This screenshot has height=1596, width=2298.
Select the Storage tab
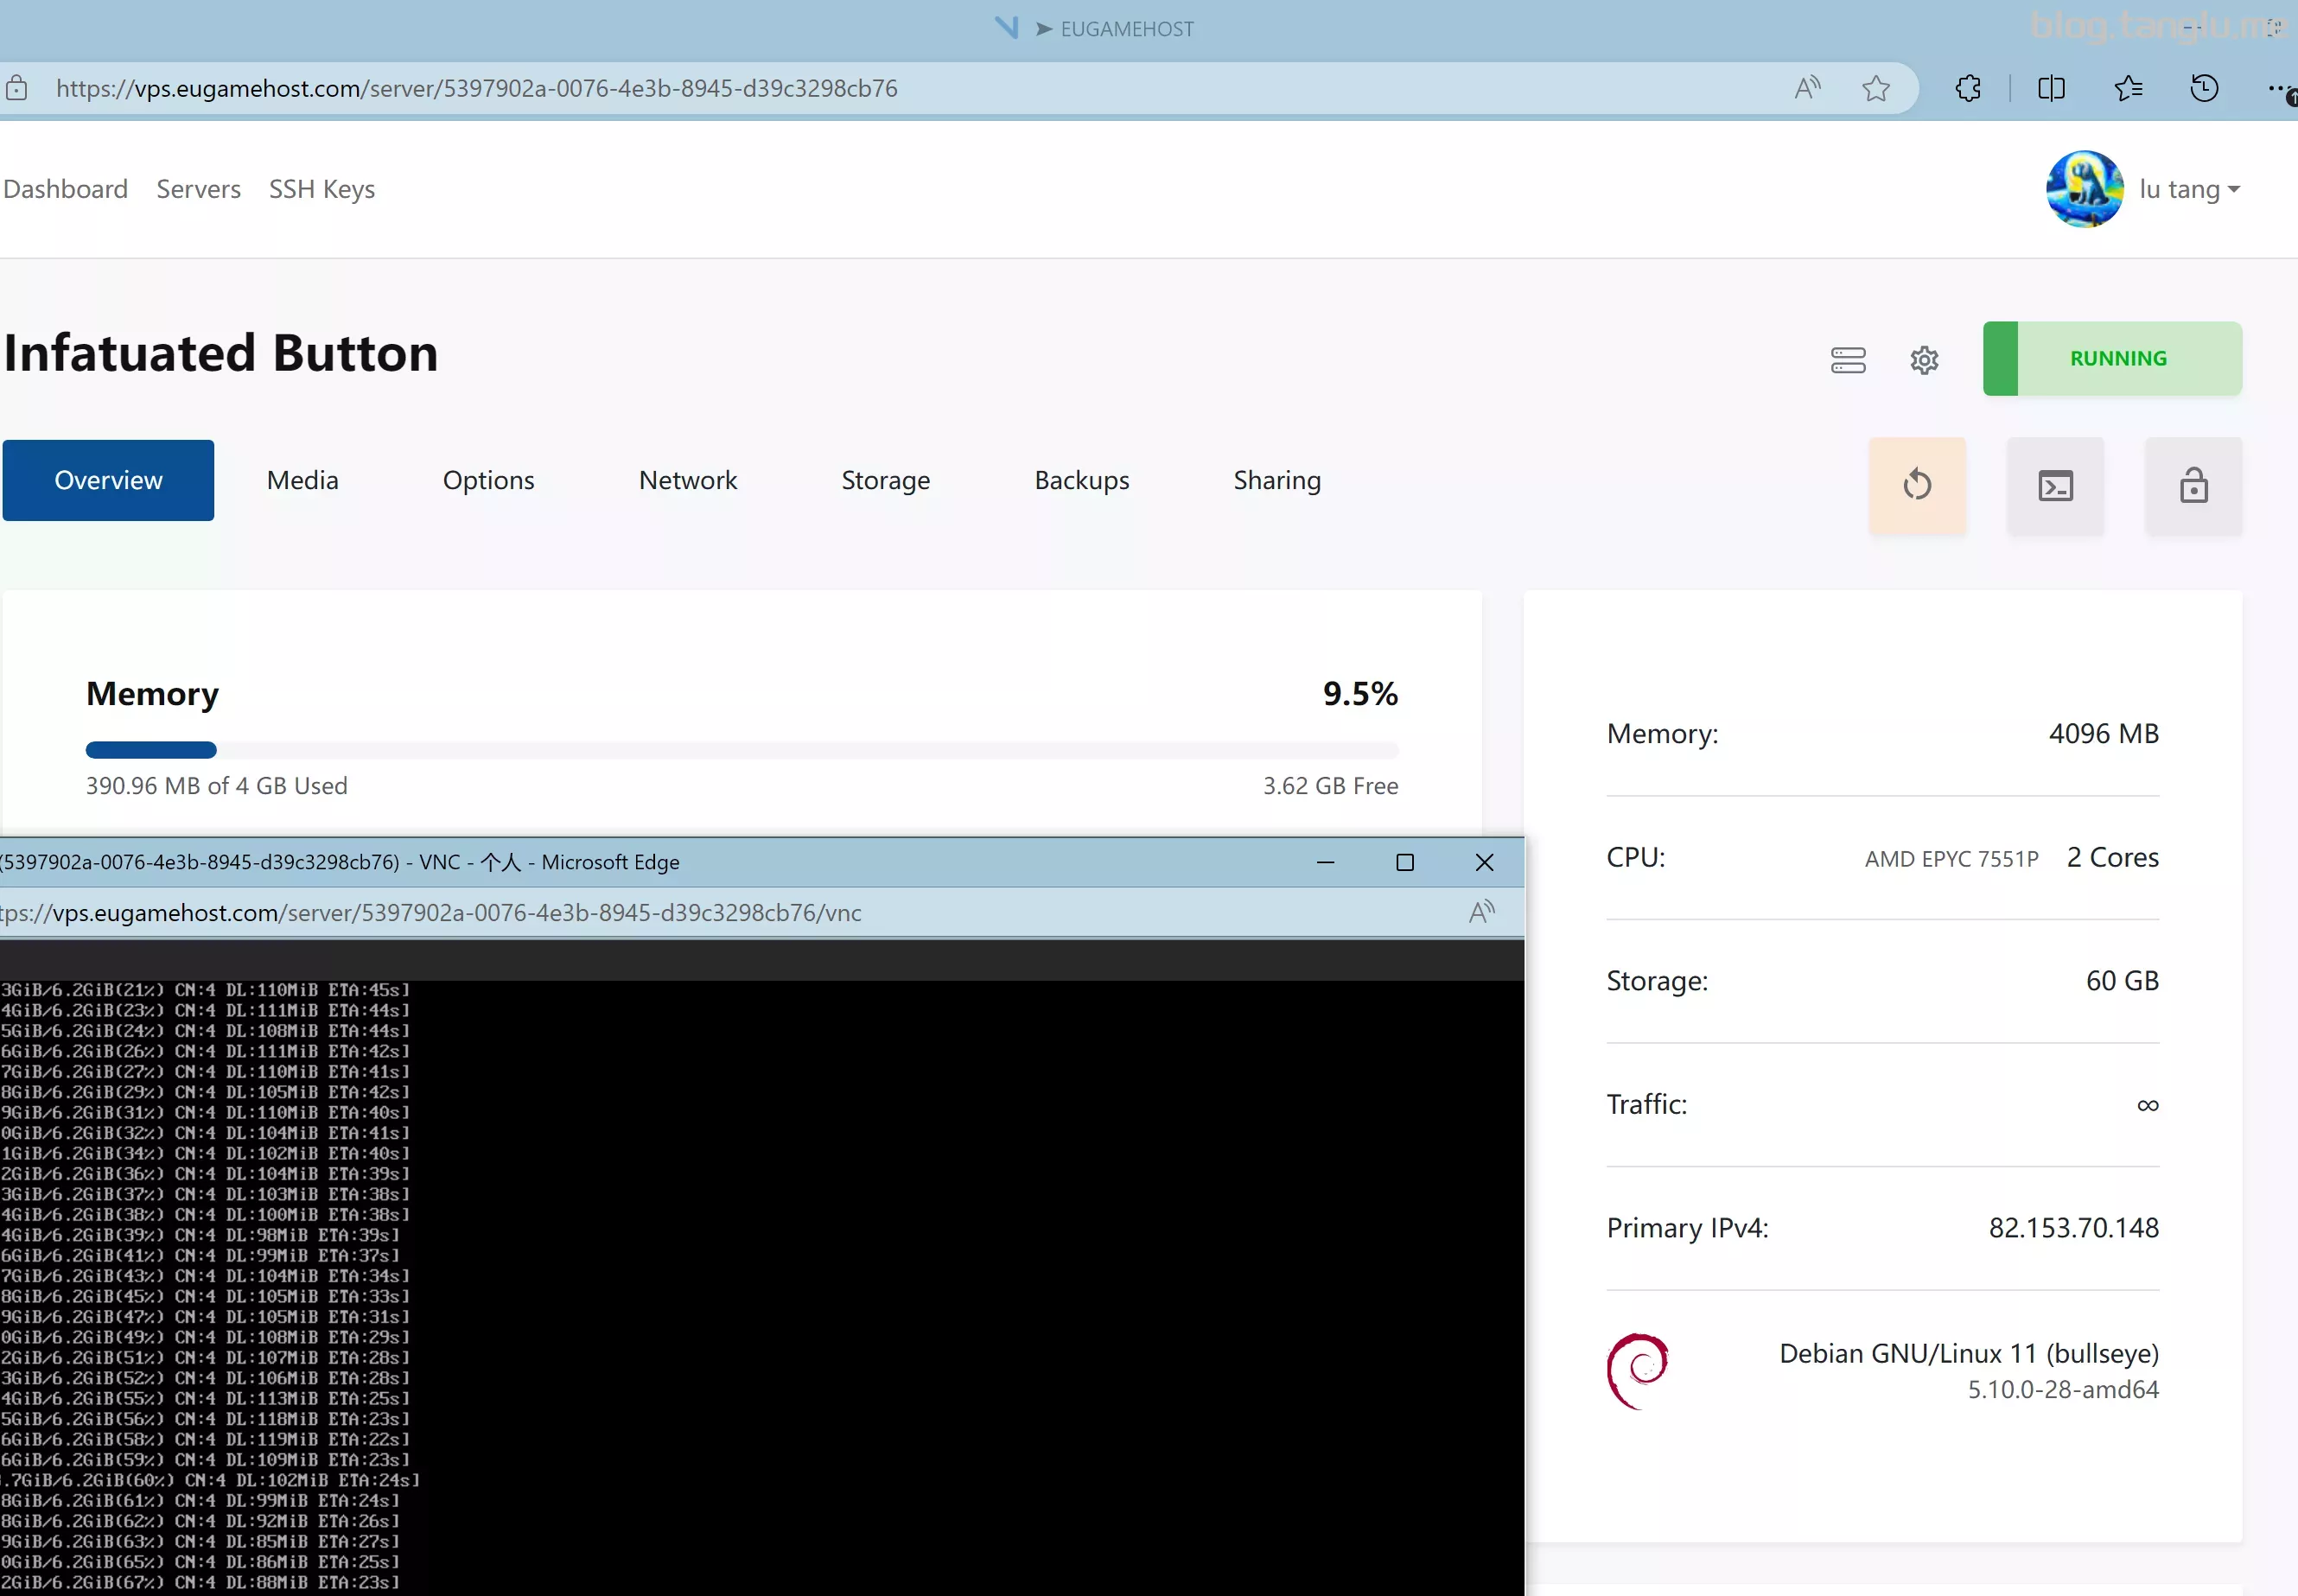click(x=885, y=480)
